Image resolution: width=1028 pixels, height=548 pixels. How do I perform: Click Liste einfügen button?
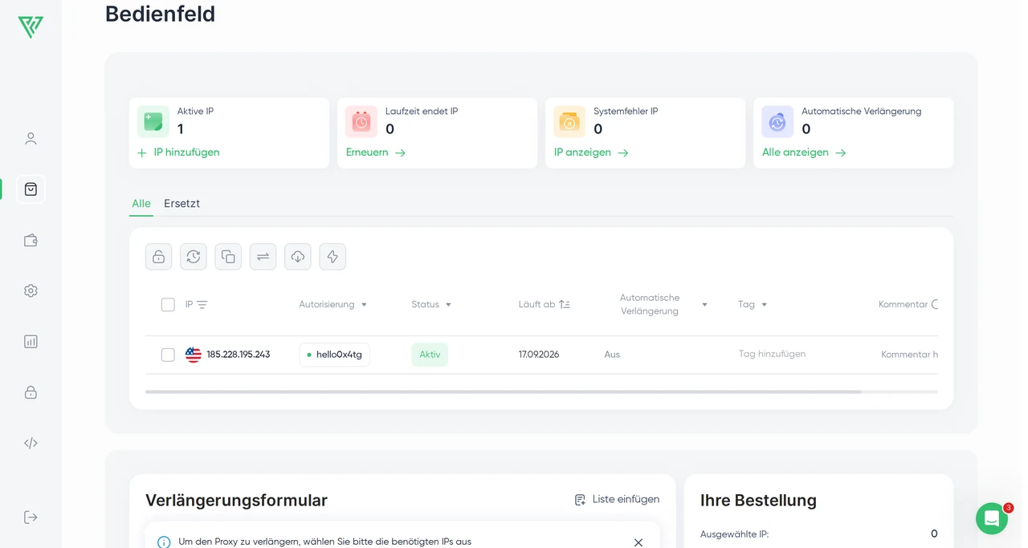point(617,499)
